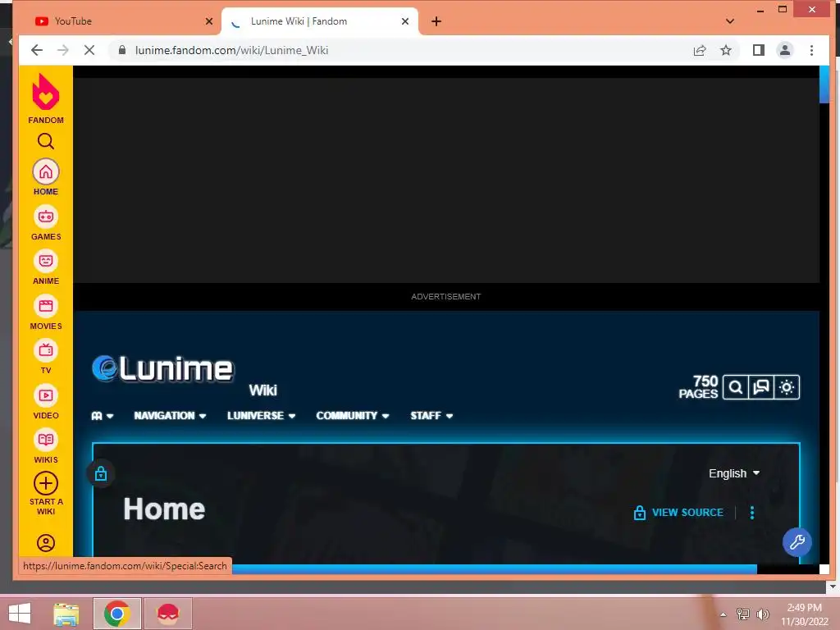The image size is (840, 630).
Task: Click the Chrome taskbar icon
Action: (116, 614)
